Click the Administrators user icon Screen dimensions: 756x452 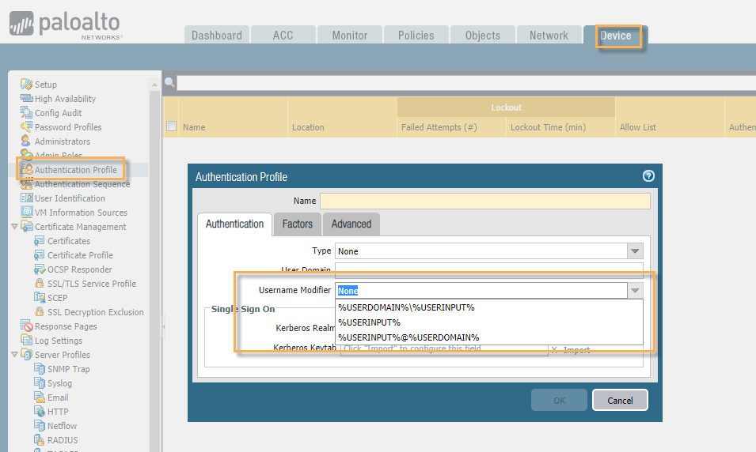click(x=26, y=141)
